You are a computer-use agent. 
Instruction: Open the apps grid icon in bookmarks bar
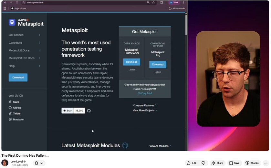pyautogui.click(x=5, y=8)
